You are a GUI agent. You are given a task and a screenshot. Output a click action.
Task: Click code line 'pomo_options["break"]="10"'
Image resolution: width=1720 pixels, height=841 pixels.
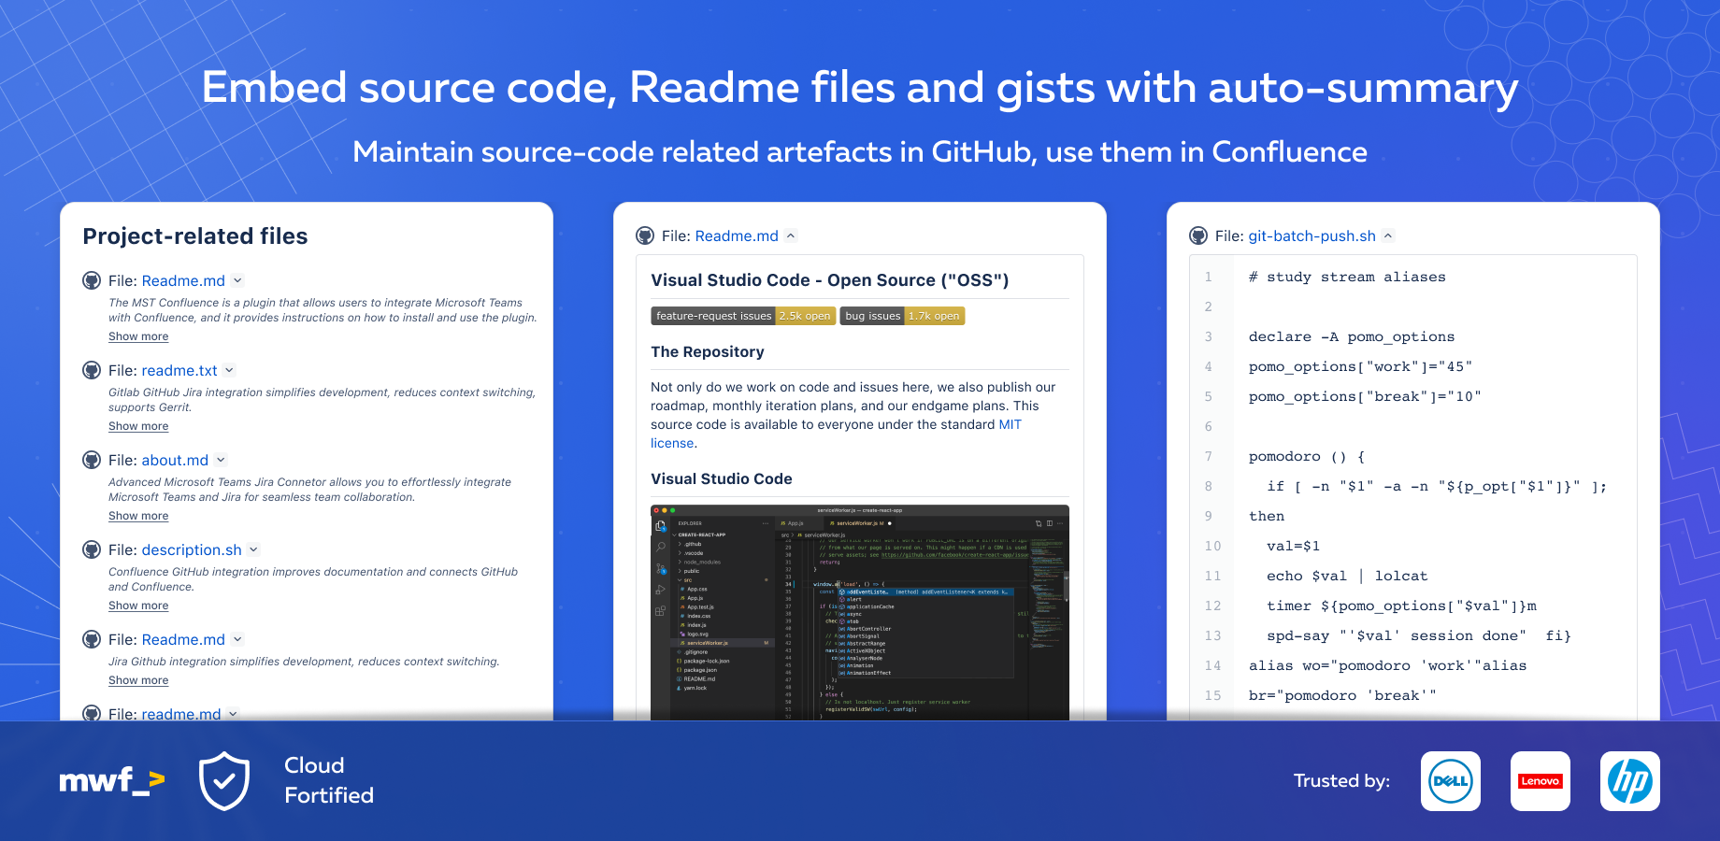(1365, 396)
